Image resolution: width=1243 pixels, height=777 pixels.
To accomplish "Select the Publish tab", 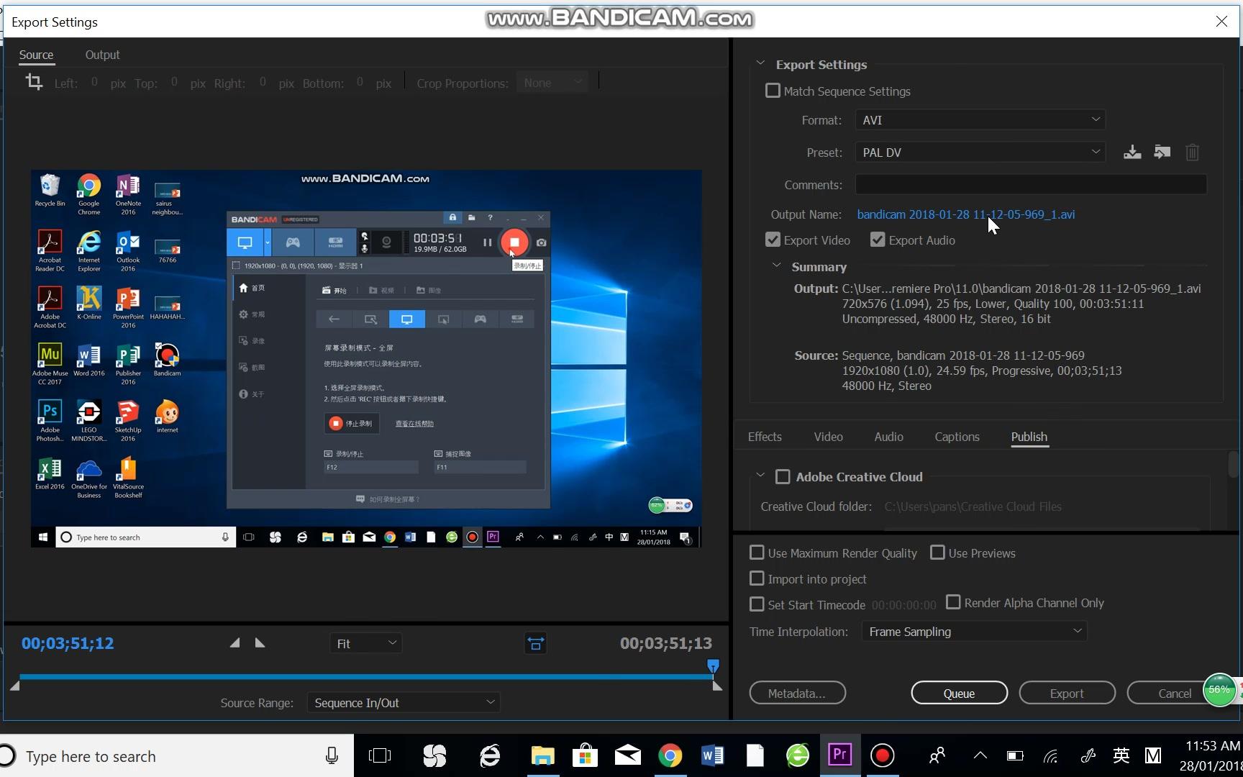I will click(x=1029, y=437).
